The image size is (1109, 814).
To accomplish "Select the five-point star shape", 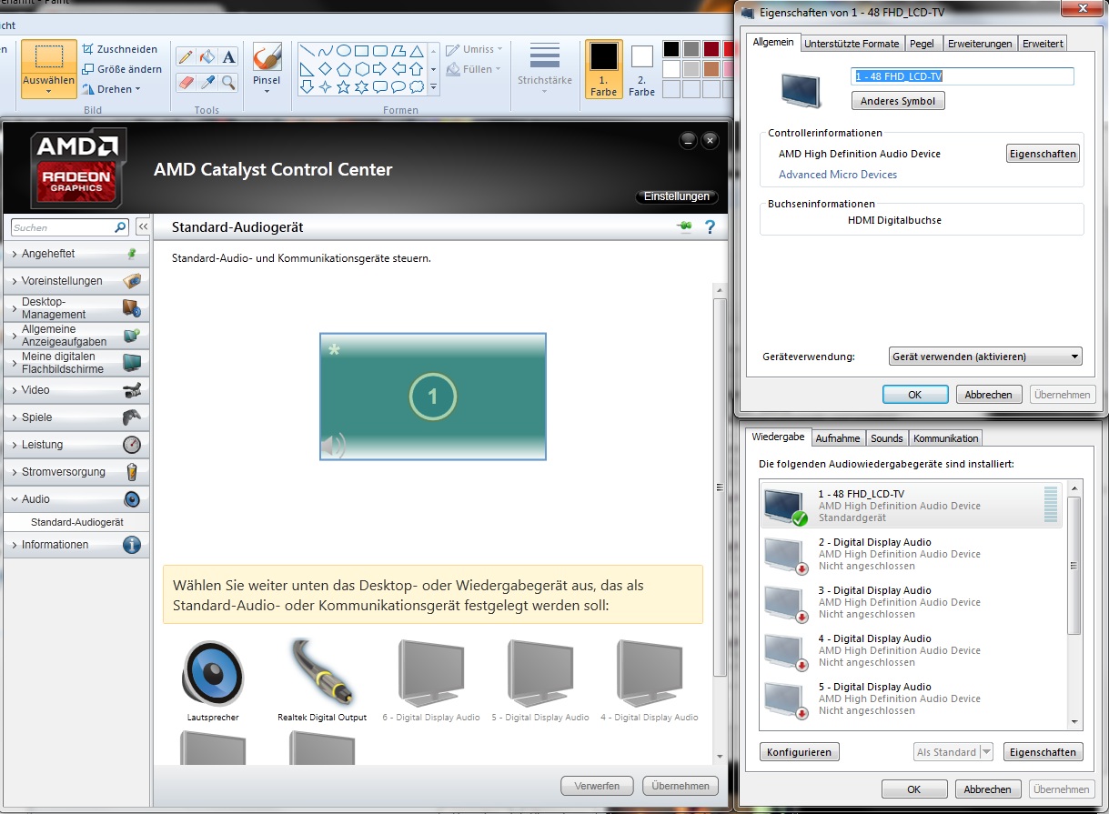I will point(344,87).
